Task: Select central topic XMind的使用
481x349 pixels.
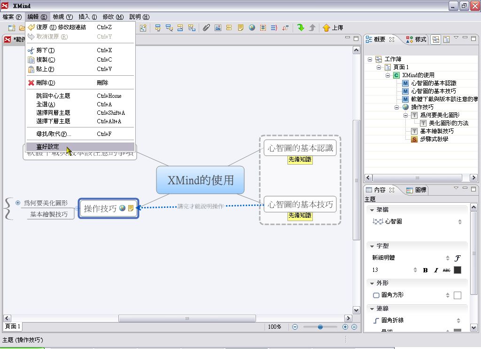Action: [200, 180]
